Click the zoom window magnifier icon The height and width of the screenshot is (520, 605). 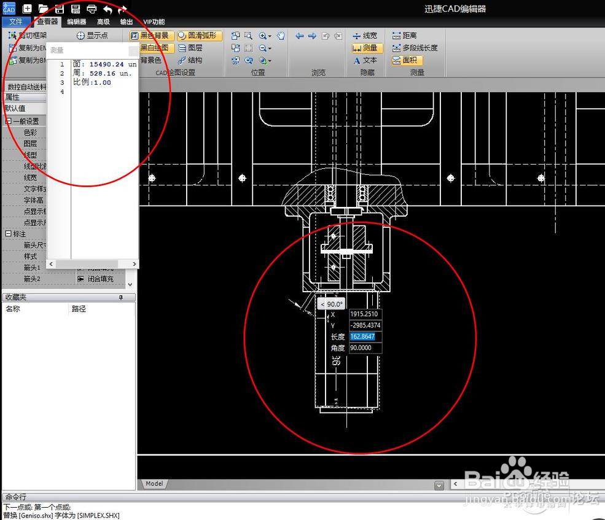pyautogui.click(x=249, y=36)
